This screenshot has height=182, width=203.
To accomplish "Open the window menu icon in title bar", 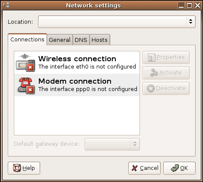I will (6, 5).
